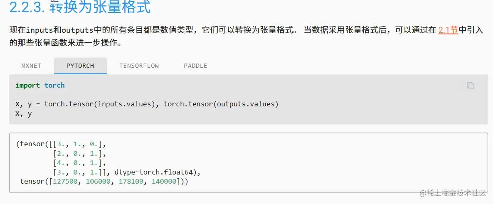This screenshot has height=204, width=493.
Task: Click the copy code icon
Action: 470,86
